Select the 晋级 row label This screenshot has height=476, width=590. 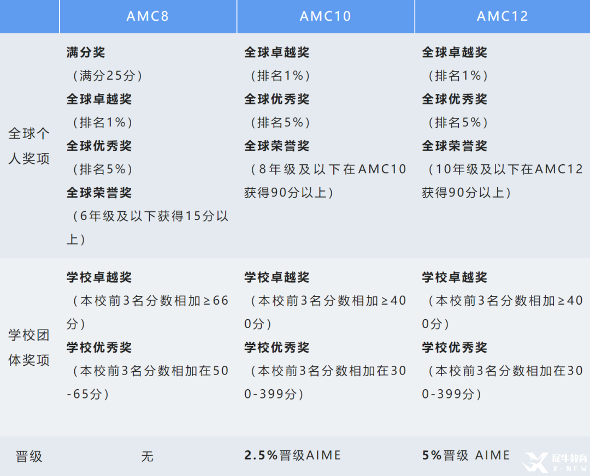(29, 456)
